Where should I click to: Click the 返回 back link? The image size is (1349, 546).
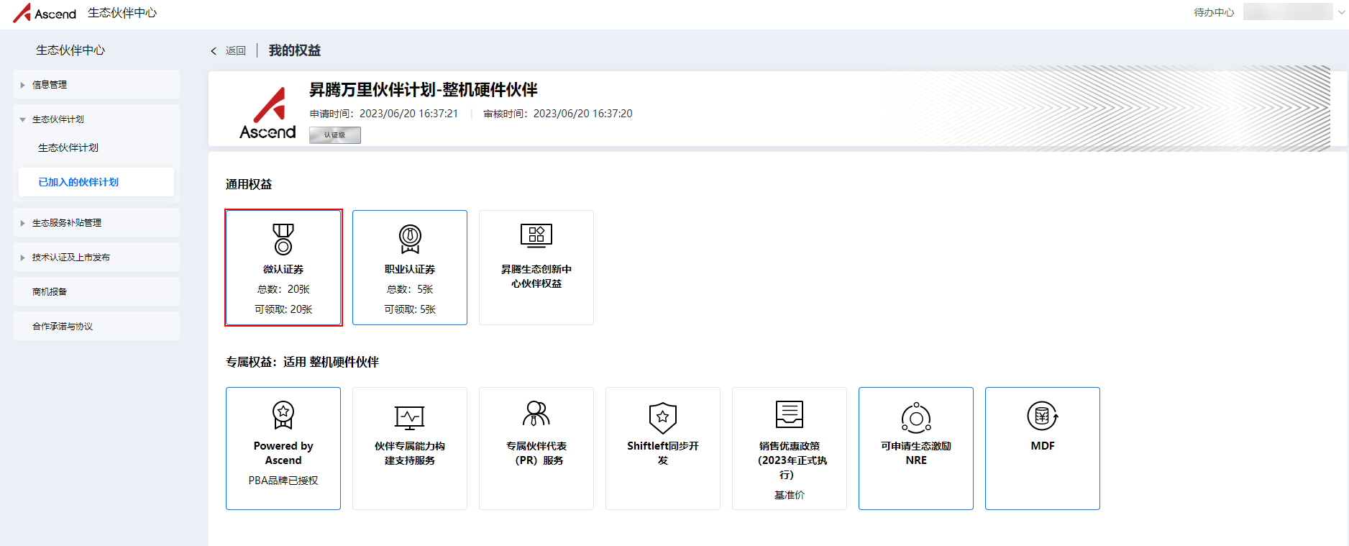click(x=236, y=51)
